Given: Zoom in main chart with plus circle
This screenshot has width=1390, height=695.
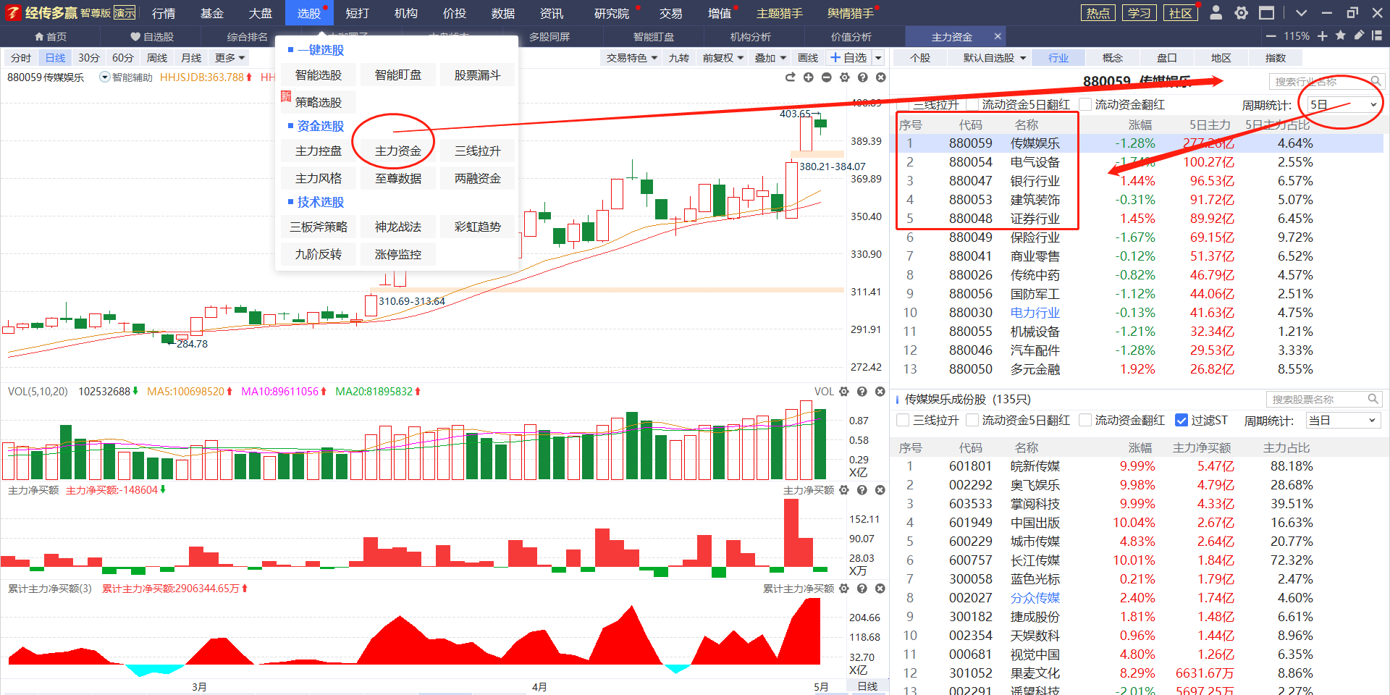Looking at the screenshot, I should (x=808, y=77).
